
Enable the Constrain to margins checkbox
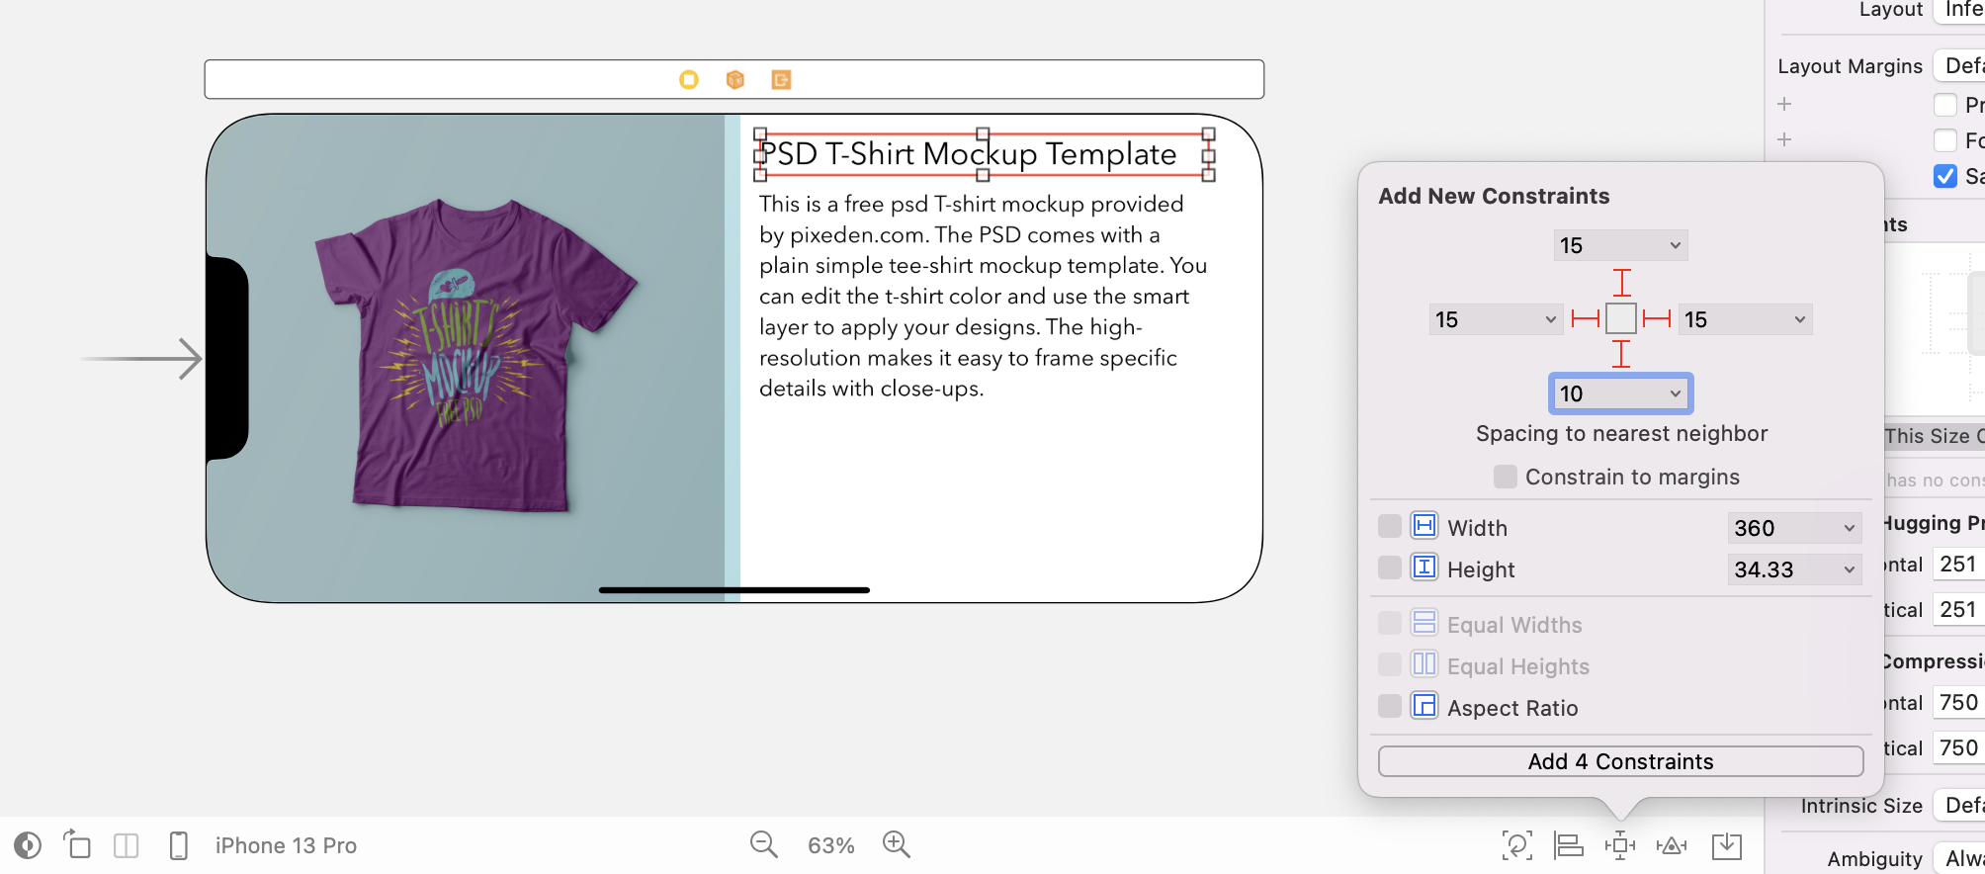pos(1505,477)
